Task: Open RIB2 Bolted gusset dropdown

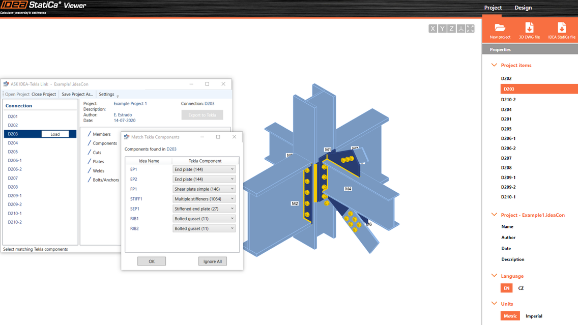Action: click(x=204, y=228)
